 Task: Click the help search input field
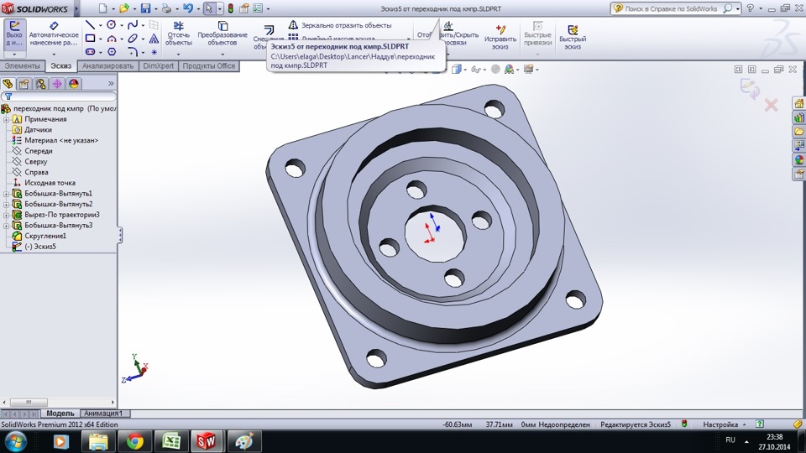[672, 8]
